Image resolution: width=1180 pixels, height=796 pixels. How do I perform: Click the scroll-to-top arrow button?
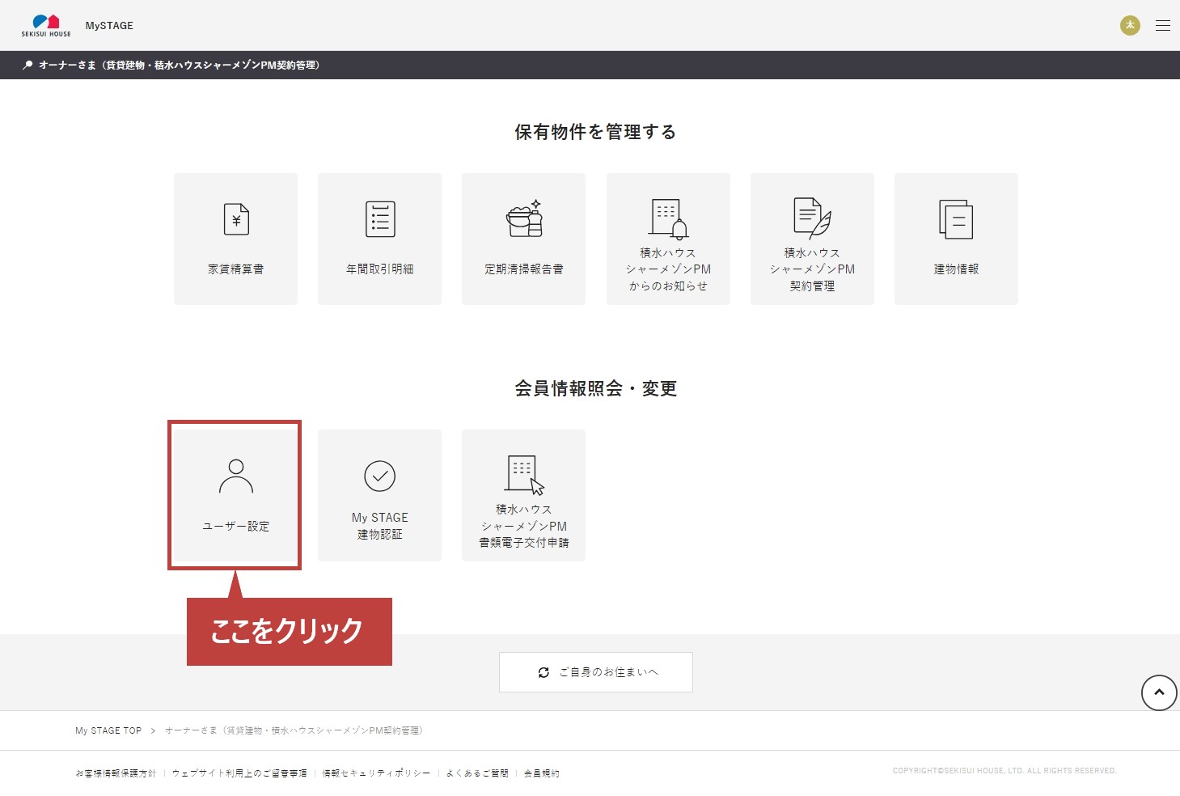1159,692
